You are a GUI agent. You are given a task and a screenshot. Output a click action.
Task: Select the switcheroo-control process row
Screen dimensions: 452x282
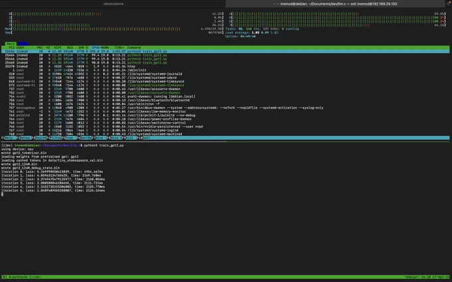tap(225, 123)
